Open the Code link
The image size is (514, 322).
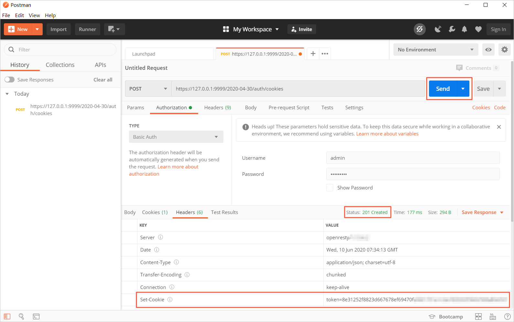click(x=500, y=107)
